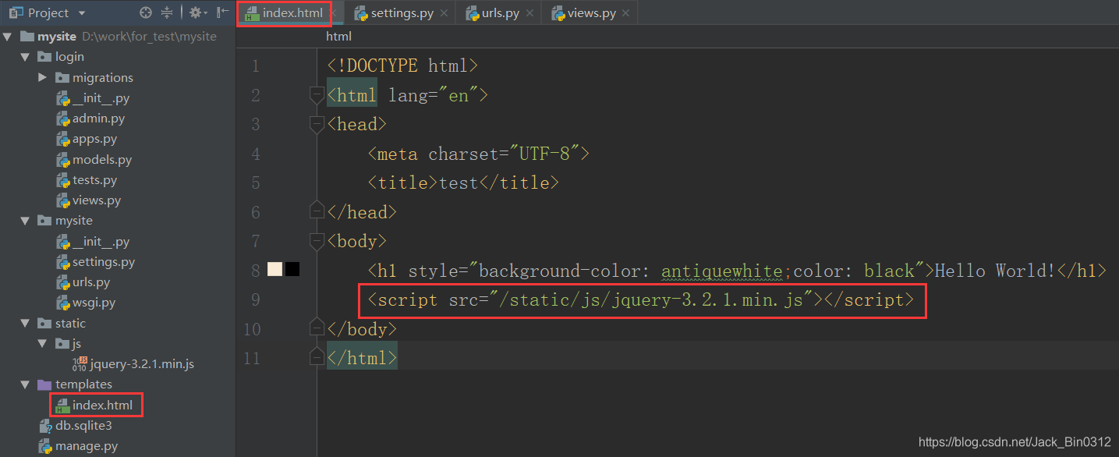Click the html breadcrumb above the editor

(338, 36)
